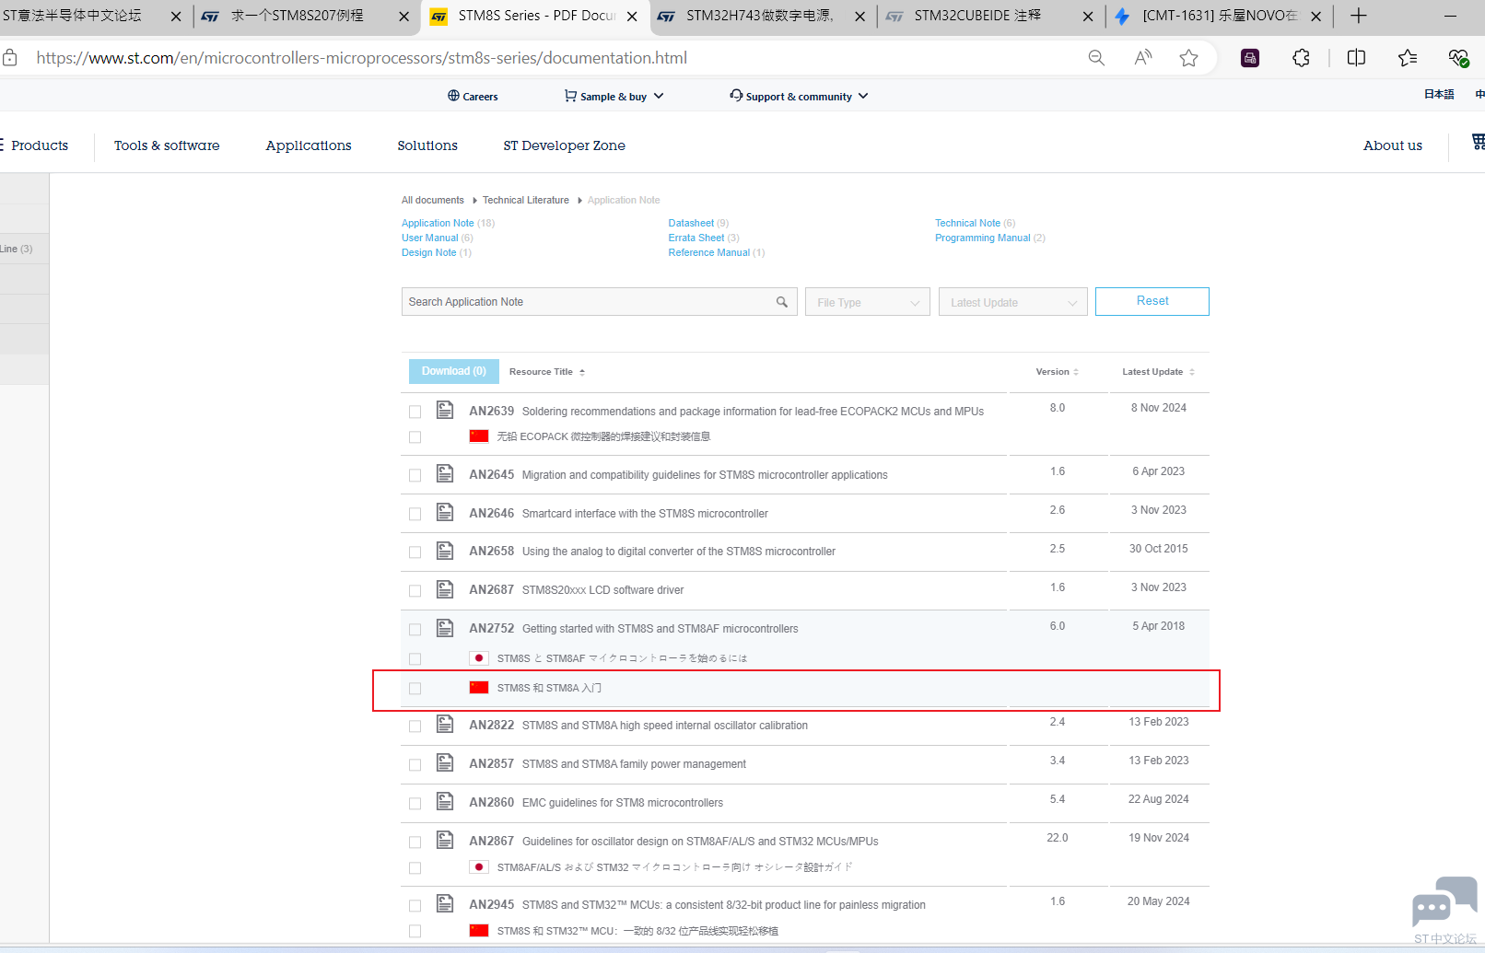Open the favorites list icon
The height and width of the screenshot is (953, 1485).
pos(1408,58)
